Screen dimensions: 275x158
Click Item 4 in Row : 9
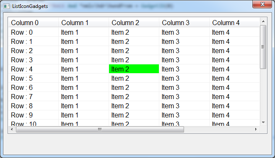point(234,115)
